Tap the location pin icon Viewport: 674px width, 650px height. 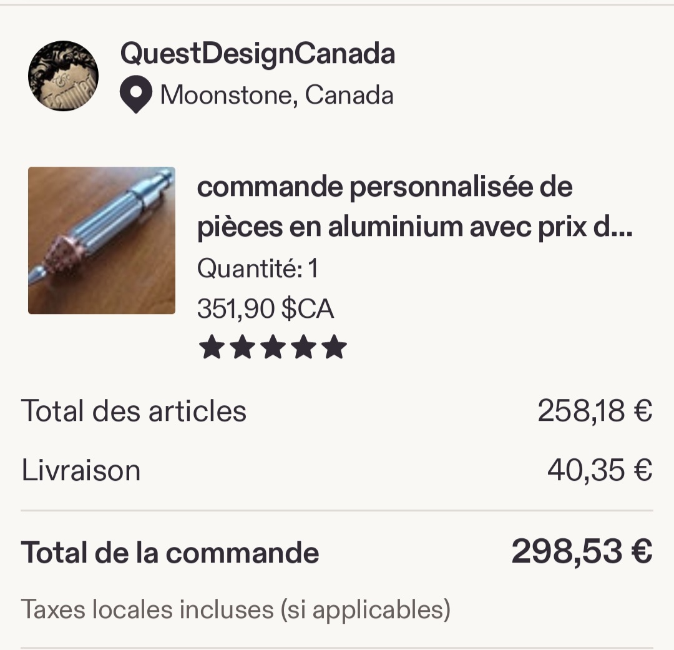click(x=135, y=96)
